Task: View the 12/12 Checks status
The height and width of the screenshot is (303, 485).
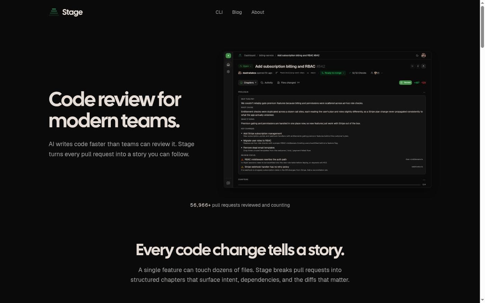Action: (358, 73)
